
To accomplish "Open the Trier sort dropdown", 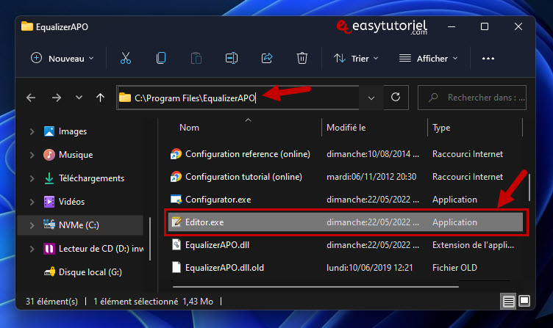I will (356, 59).
